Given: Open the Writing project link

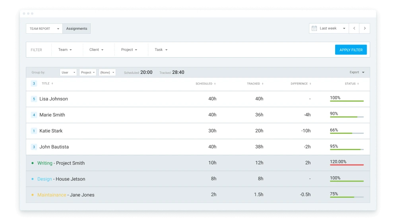Looking at the screenshot, I should [45, 163].
